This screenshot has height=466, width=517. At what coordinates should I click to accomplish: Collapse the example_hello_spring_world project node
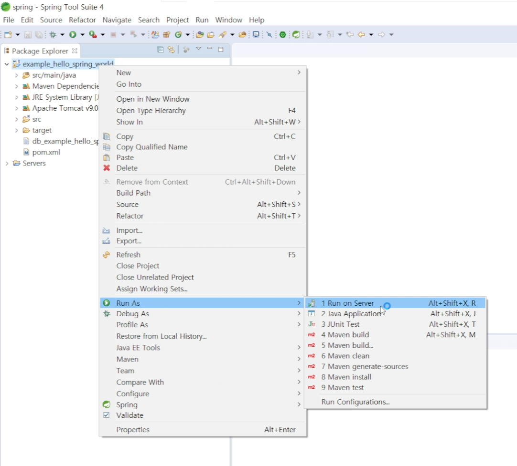(7, 64)
